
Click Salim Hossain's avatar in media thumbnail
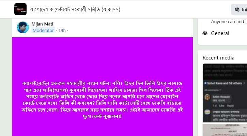coord(207,97)
